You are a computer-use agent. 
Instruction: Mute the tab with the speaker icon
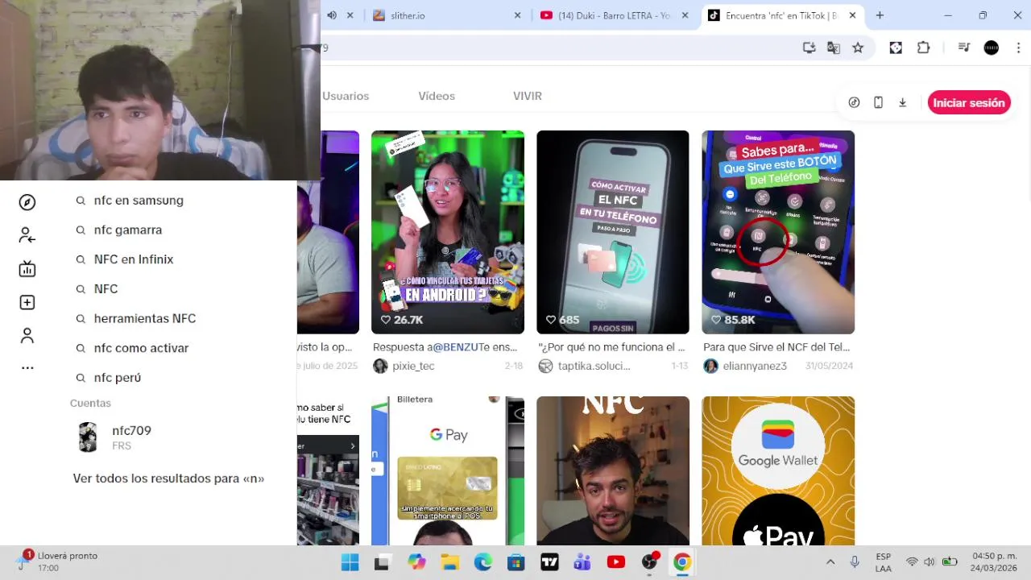[332, 15]
